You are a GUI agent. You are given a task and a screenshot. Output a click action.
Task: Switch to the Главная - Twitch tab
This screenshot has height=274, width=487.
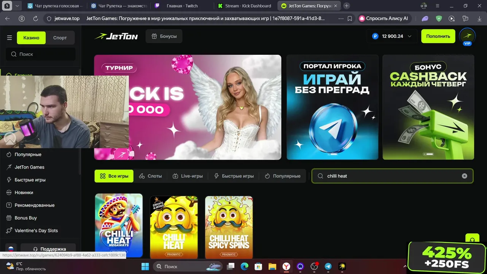click(182, 6)
